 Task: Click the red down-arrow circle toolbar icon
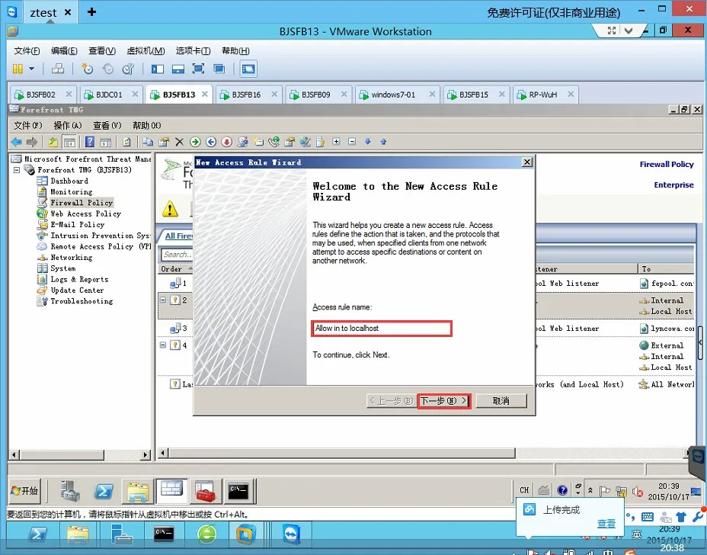click(227, 142)
